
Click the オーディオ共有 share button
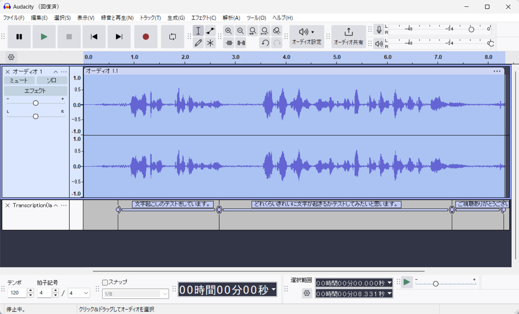point(349,37)
